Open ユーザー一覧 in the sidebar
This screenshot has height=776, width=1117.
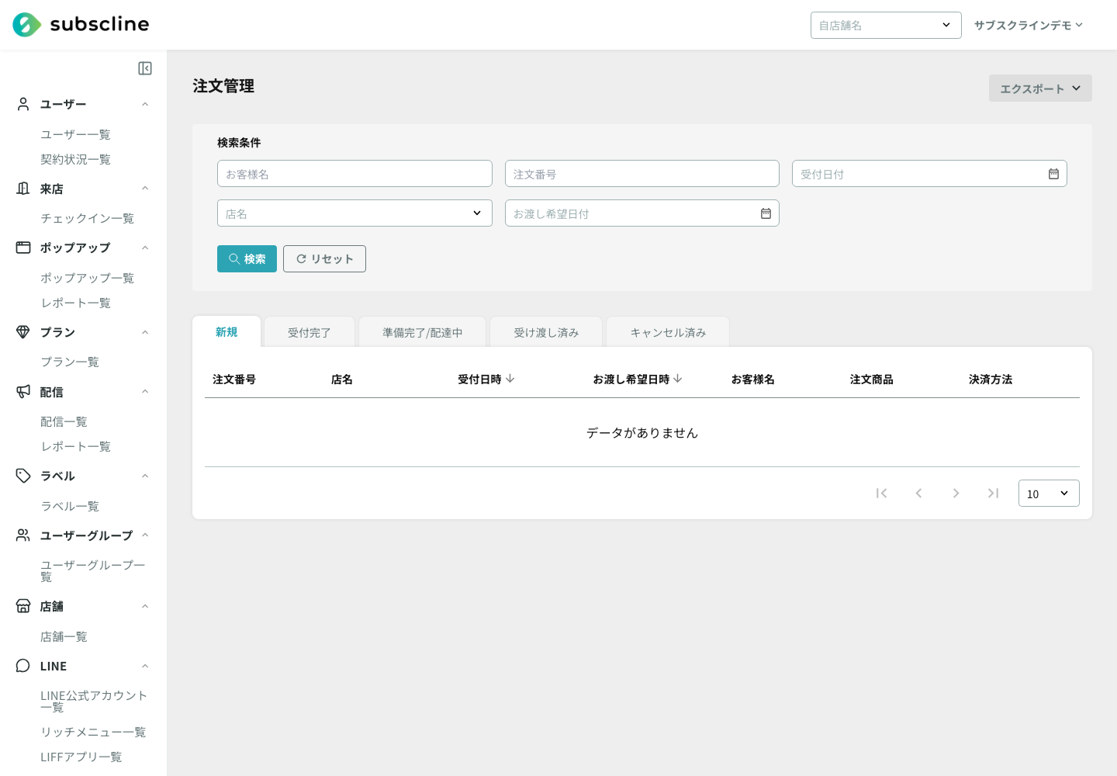tap(75, 134)
